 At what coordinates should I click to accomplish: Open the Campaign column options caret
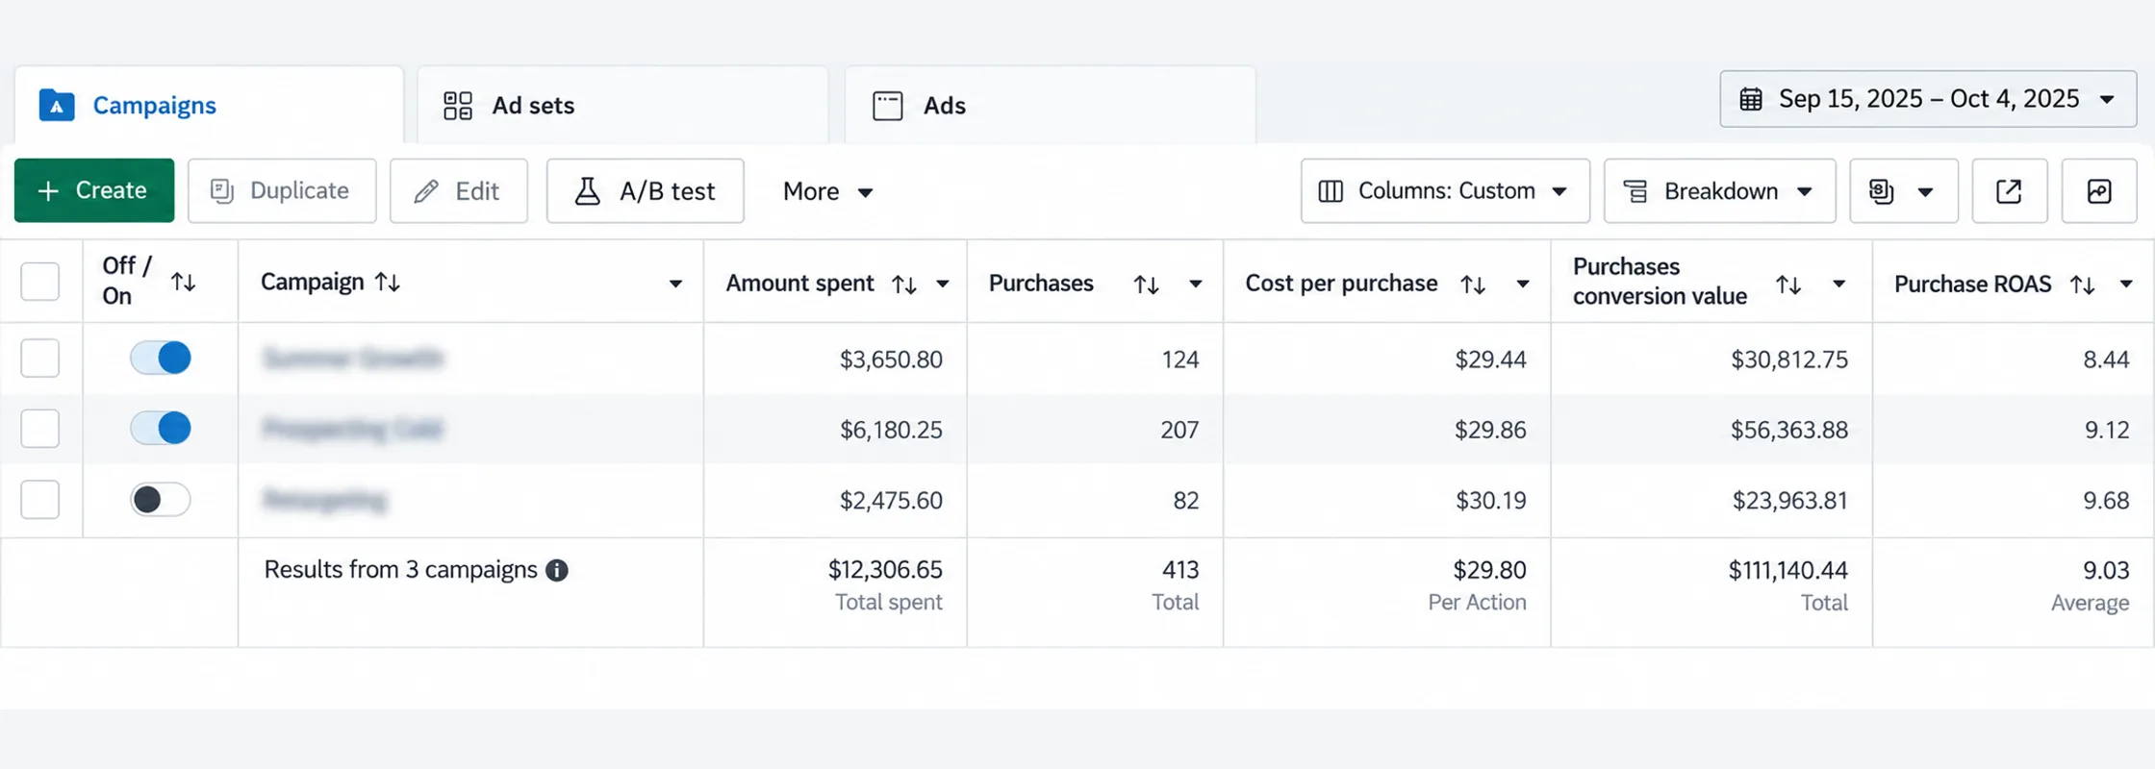[675, 284]
